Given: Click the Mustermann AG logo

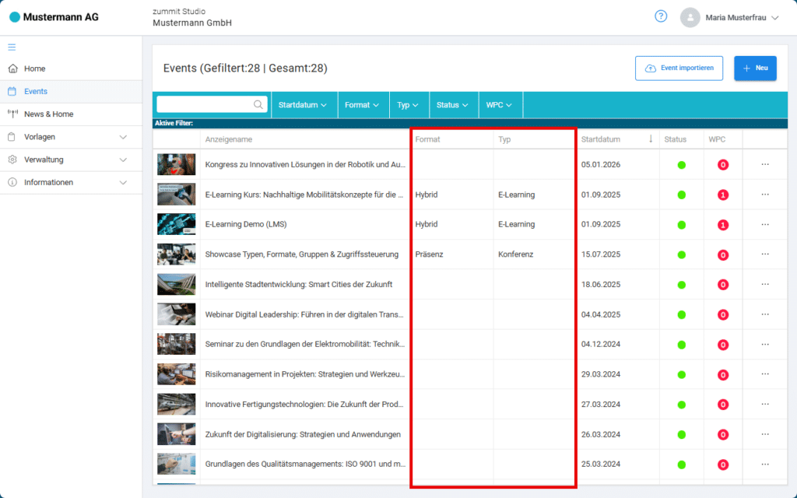Looking at the screenshot, I should pos(54,17).
